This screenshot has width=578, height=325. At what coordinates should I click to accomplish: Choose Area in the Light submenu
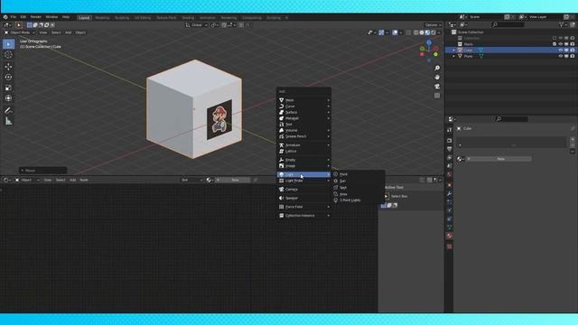tap(359, 194)
